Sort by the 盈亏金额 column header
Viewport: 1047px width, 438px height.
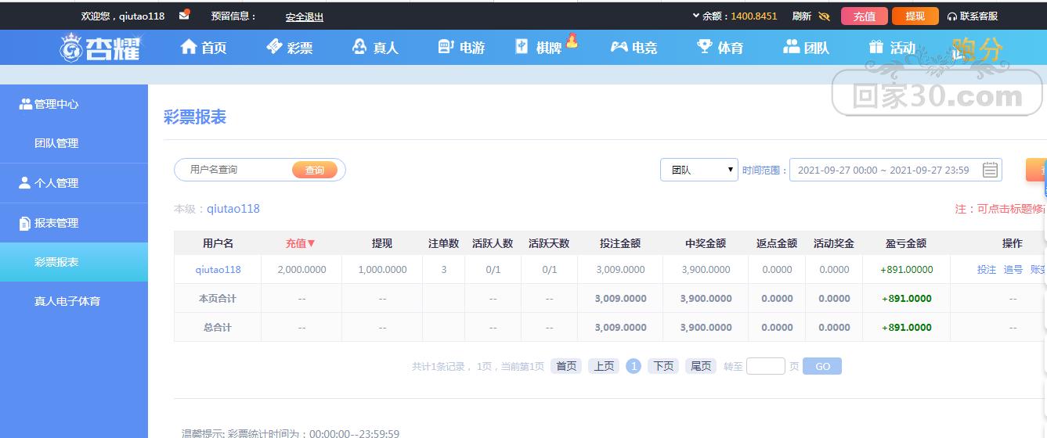pyautogui.click(x=906, y=243)
